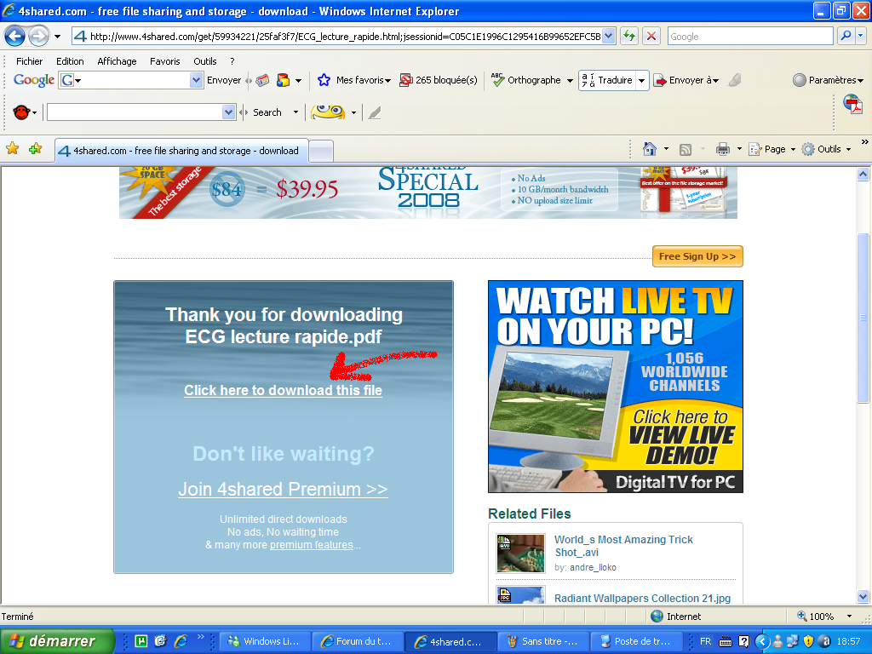Open the 100% zoom level dropdown
Screen dimensions: 872x654
click(x=849, y=617)
